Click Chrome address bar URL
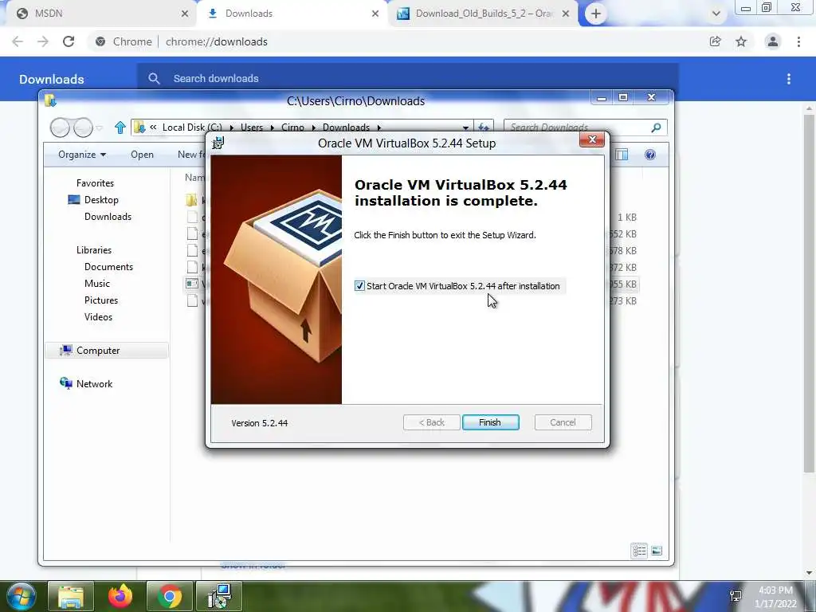This screenshot has width=816, height=612. pyautogui.click(x=217, y=41)
